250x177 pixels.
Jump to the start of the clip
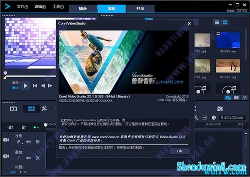[x=35, y=86]
